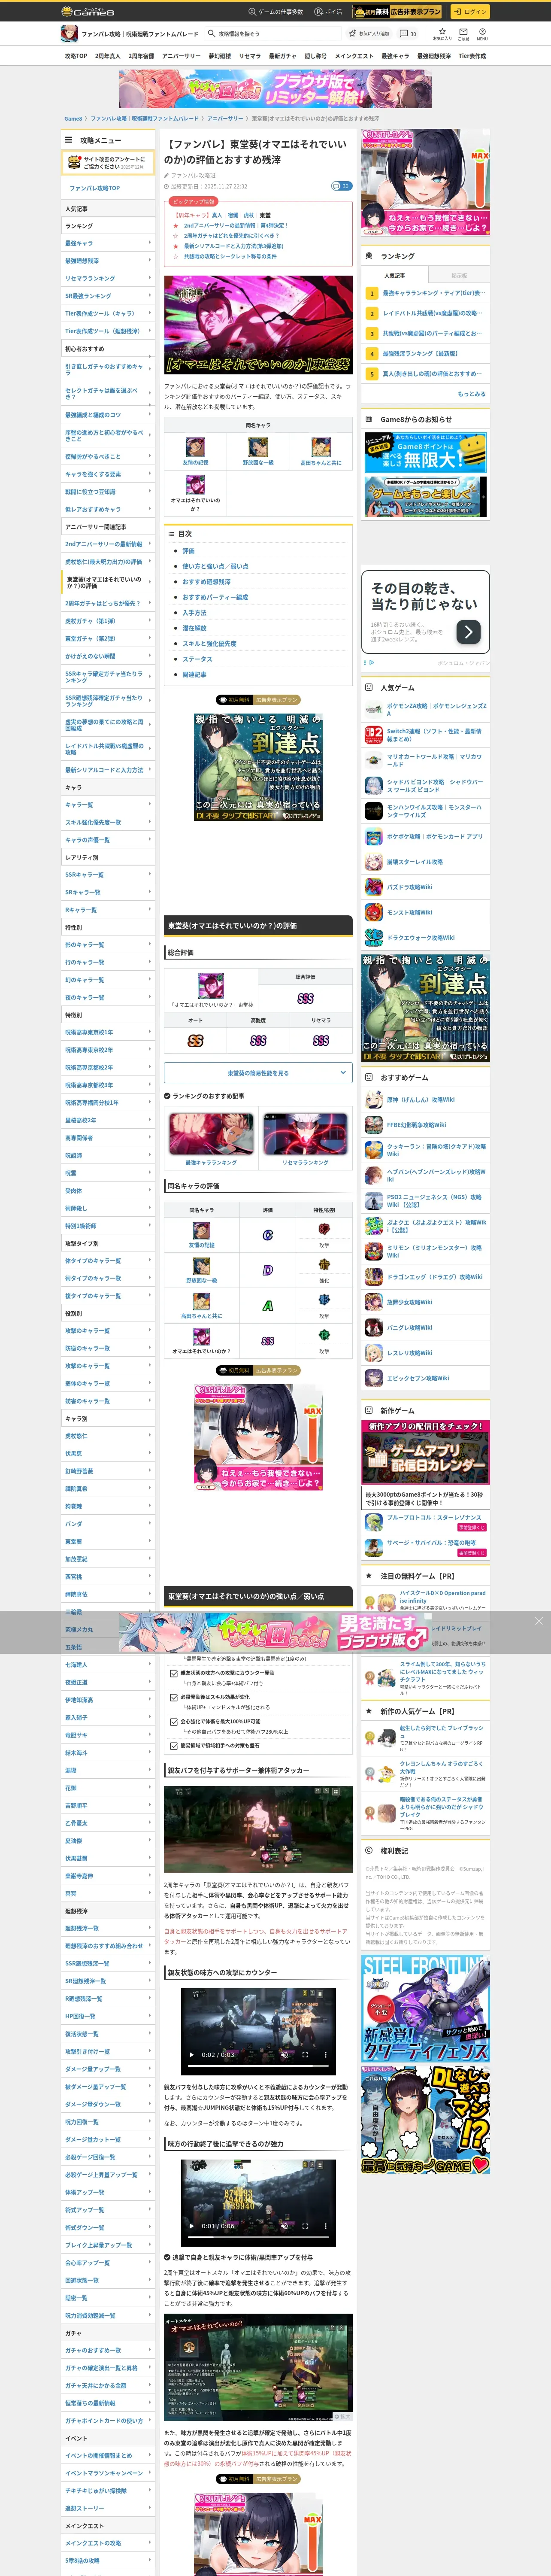
Task: Play the 0:01 / 0:06 video
Action: click(x=192, y=2226)
